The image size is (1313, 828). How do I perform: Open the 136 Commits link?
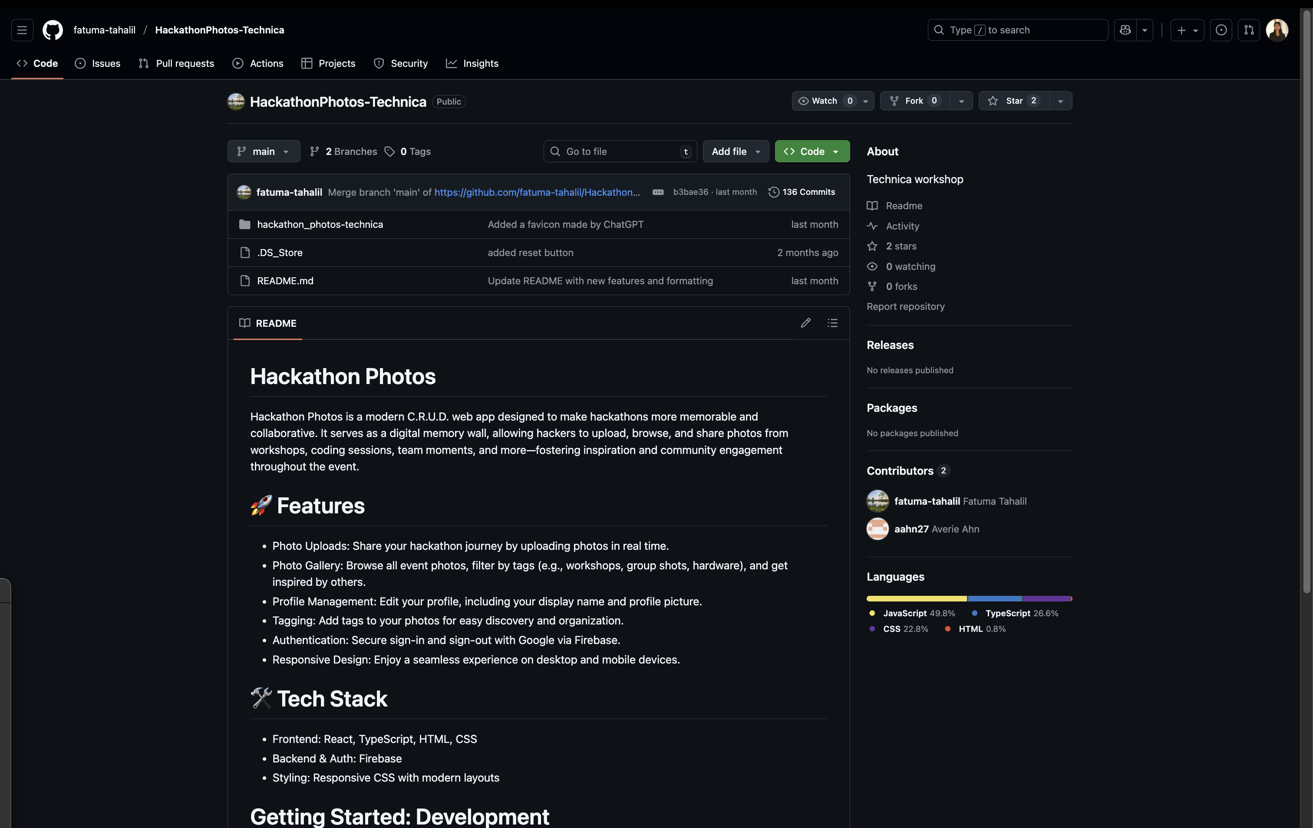click(x=802, y=192)
